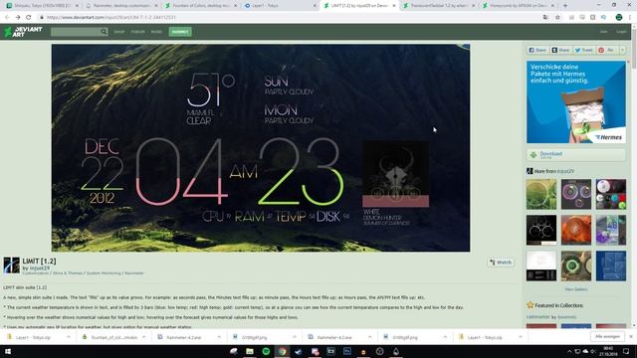Open the black overlapping rings gallery thumbnail
Image resolution: width=637 pixels, height=358 pixels.
[x=541, y=230]
